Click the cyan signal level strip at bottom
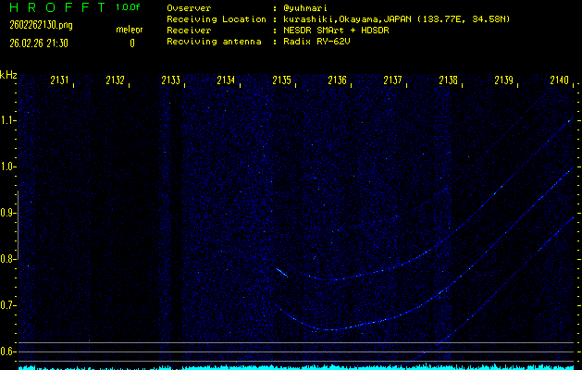Viewport: 582px width, 370px height. pyautogui.click(x=291, y=366)
